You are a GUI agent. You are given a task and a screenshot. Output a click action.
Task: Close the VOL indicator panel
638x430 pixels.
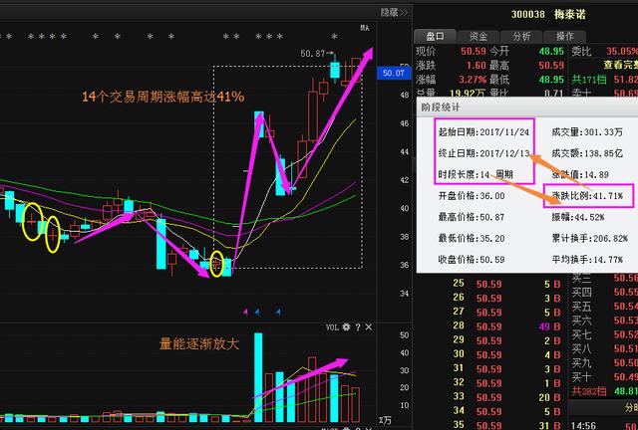(x=368, y=326)
